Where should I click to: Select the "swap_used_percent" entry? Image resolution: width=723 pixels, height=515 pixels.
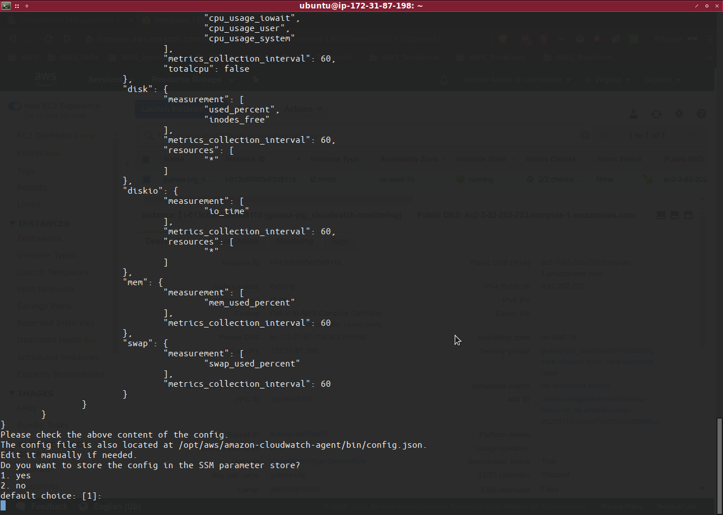point(251,364)
